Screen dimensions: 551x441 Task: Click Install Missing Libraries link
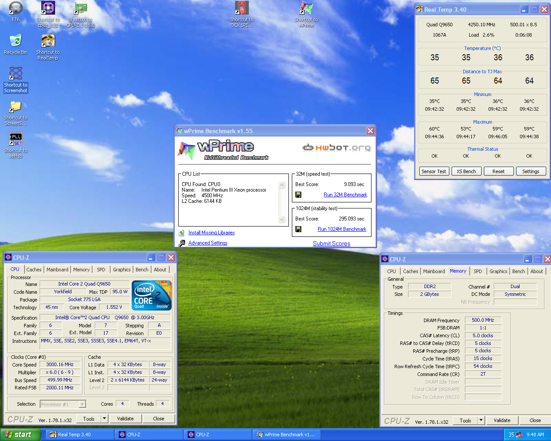tap(211, 233)
